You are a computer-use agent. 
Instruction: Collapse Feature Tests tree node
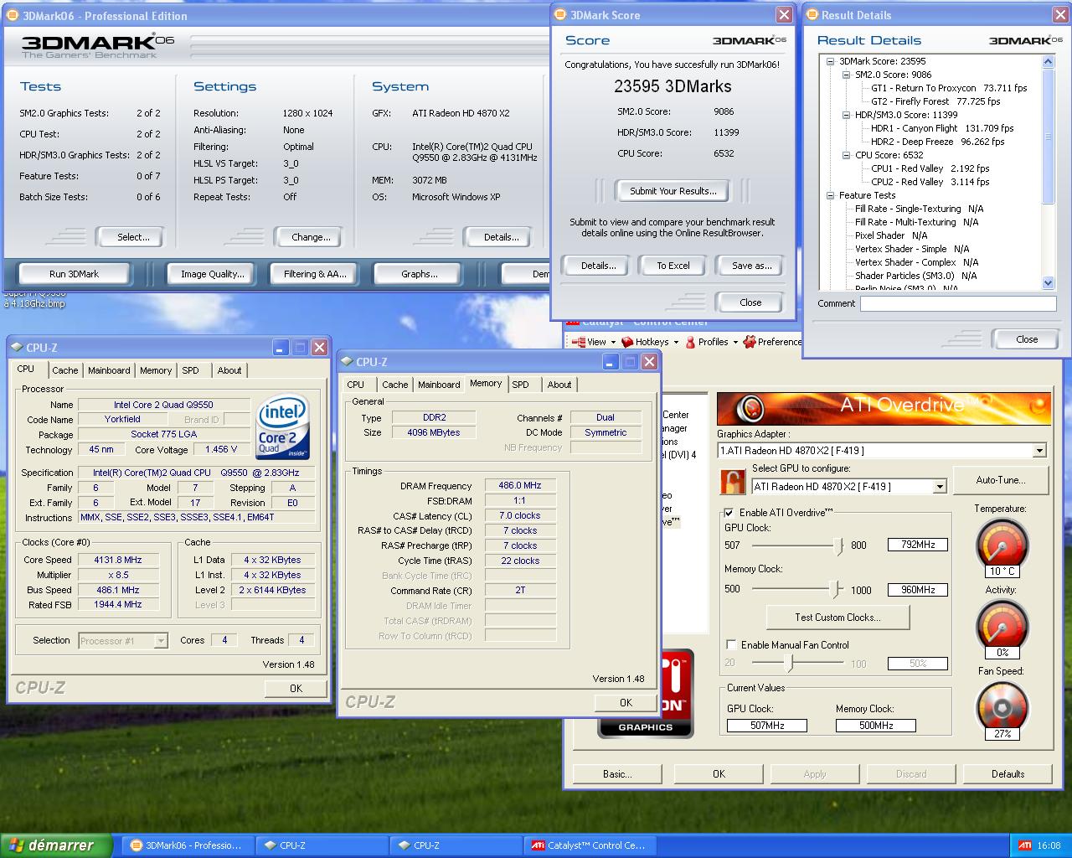tap(830, 195)
